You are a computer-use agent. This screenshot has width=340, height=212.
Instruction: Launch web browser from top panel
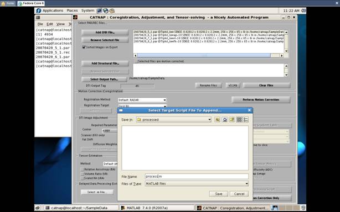click(x=106, y=10)
